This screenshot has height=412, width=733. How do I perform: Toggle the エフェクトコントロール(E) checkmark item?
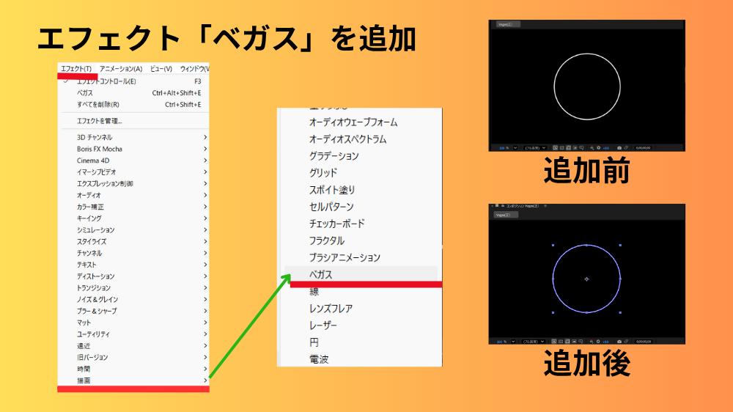(106, 81)
